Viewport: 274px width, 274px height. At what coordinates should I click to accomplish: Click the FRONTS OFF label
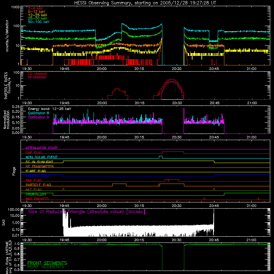(36, 194)
